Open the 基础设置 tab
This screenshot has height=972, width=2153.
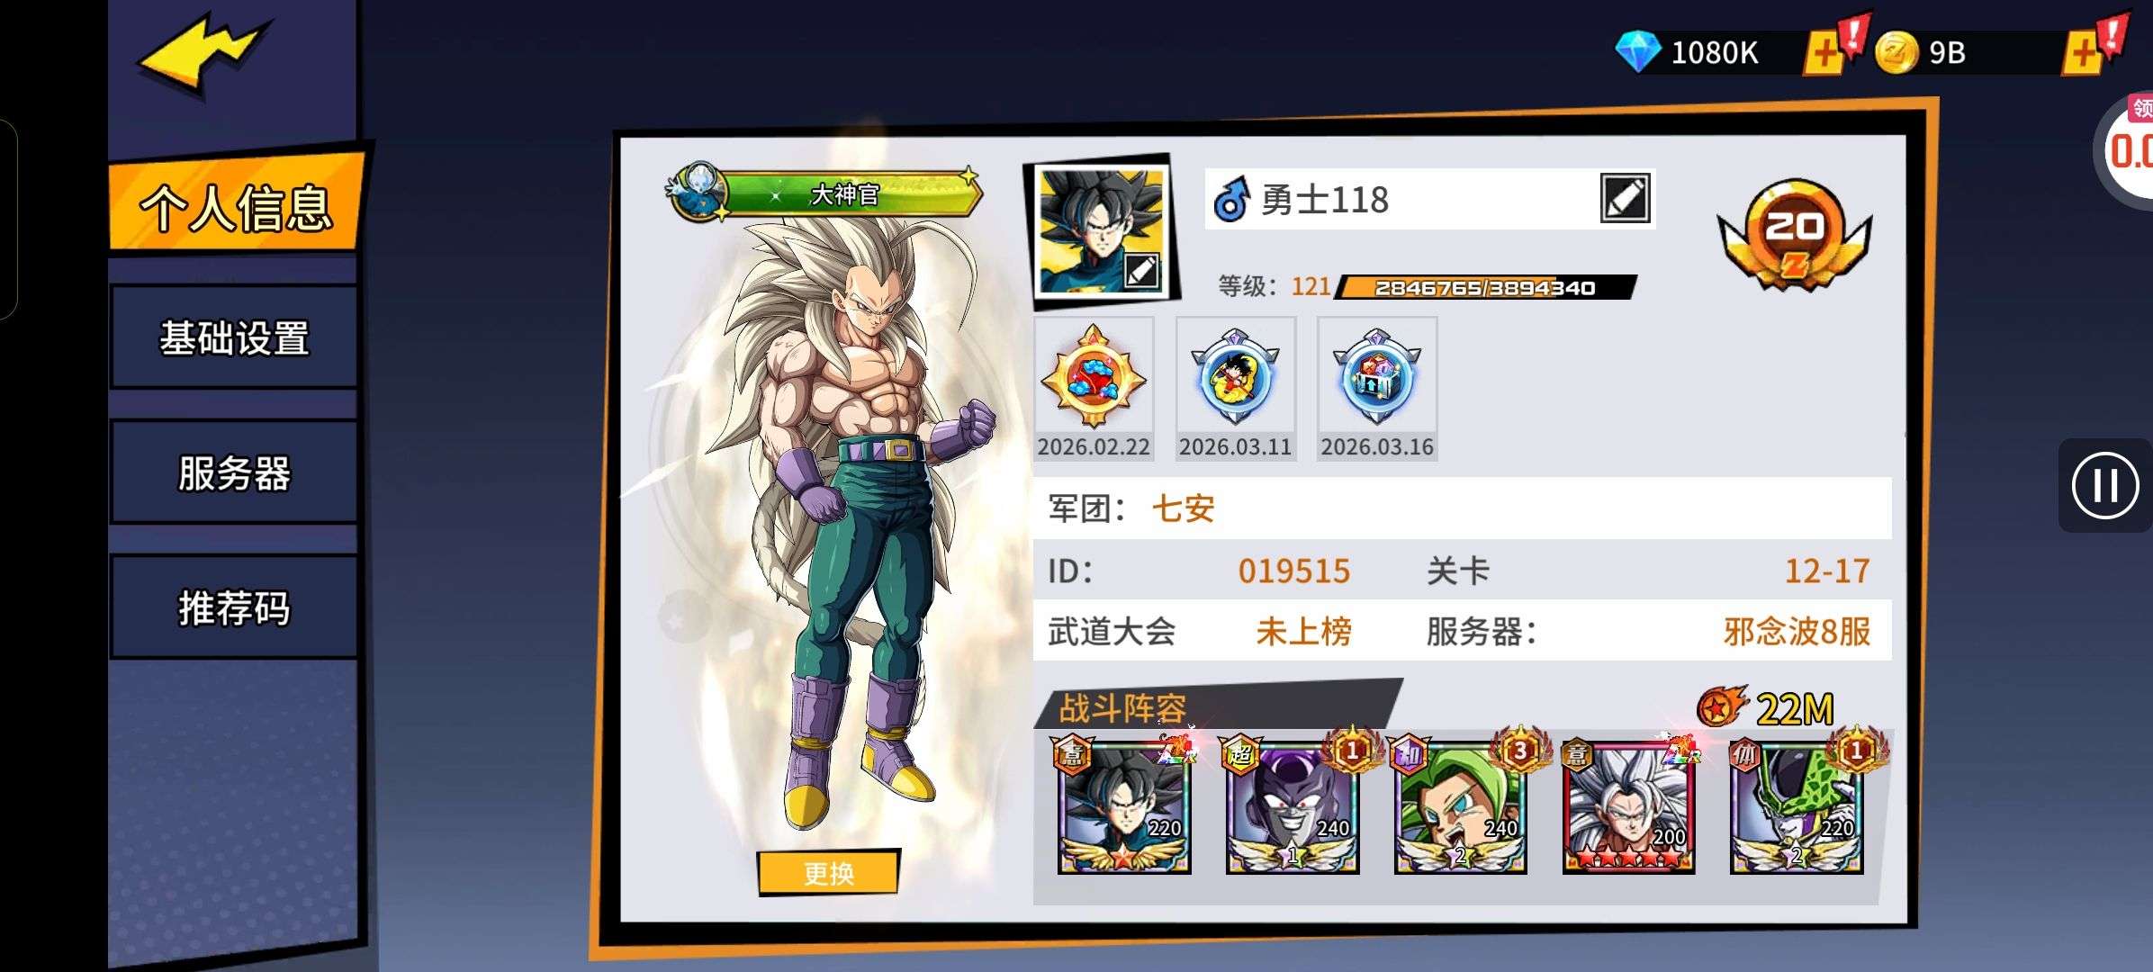pyautogui.click(x=234, y=338)
